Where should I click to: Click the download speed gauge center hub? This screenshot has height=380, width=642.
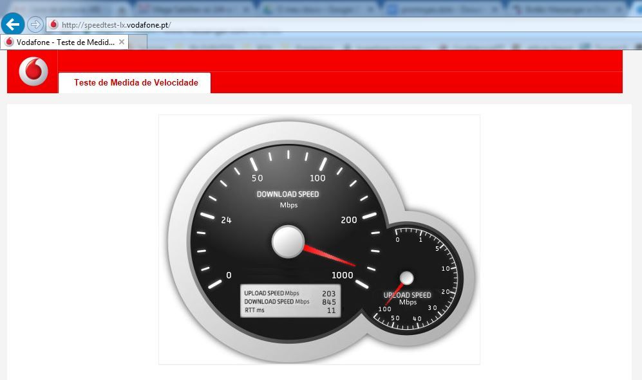pos(288,241)
